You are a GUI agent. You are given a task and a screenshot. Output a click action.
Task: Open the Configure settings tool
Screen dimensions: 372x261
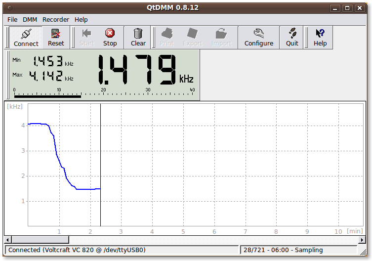(258, 34)
